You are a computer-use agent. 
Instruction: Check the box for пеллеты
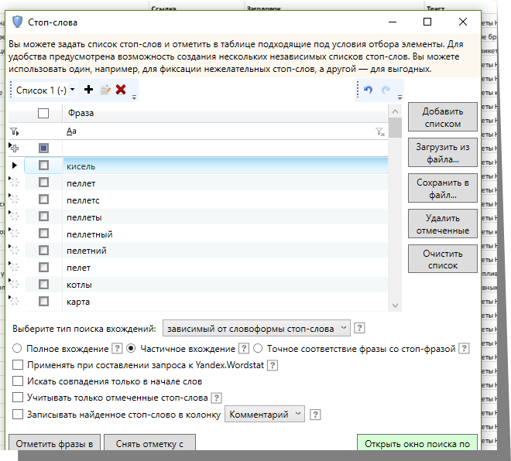click(43, 216)
